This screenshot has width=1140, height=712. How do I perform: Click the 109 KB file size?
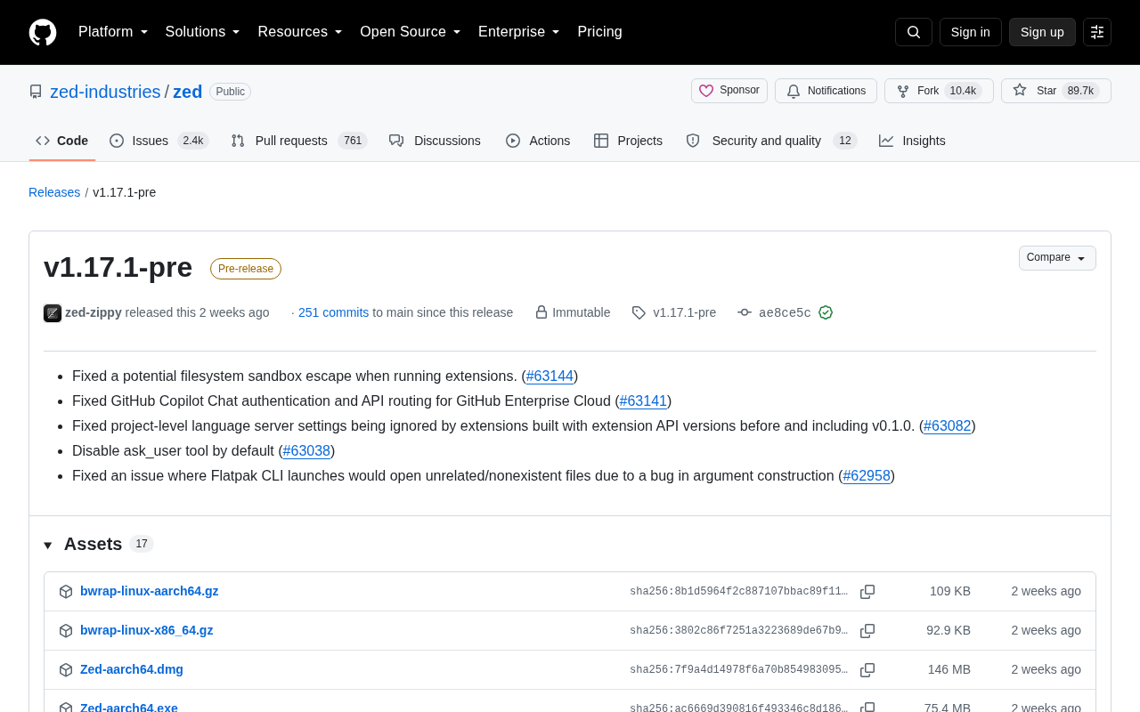tap(950, 591)
